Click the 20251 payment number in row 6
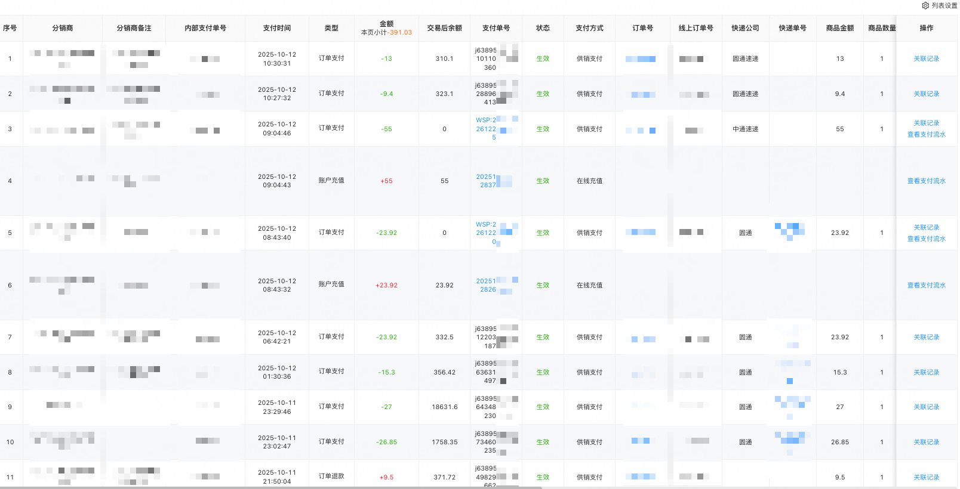960x489 pixels. click(487, 285)
